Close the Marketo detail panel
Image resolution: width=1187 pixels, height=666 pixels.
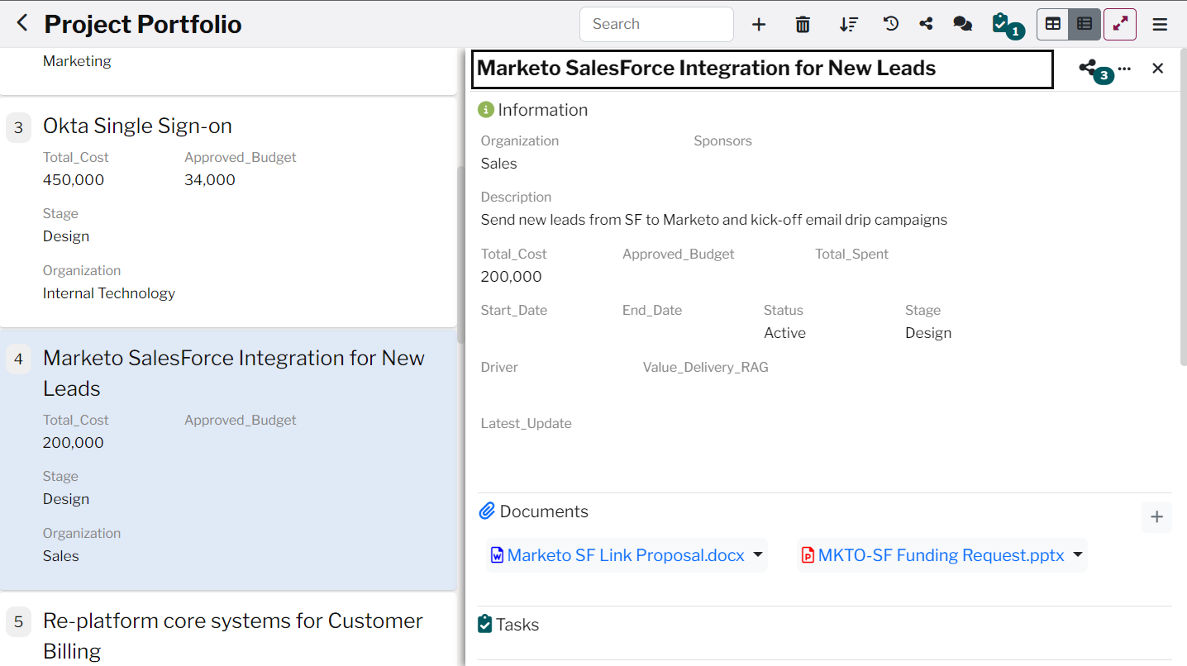1157,68
